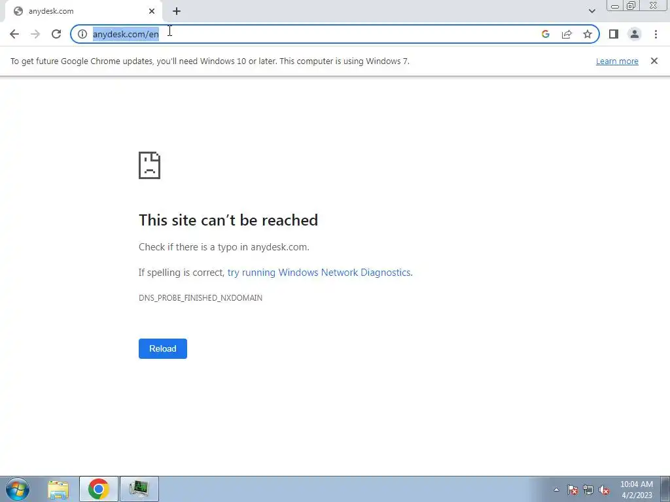Viewport: 670px width, 502px height.
Task: Open a new tab
Action: (x=177, y=11)
